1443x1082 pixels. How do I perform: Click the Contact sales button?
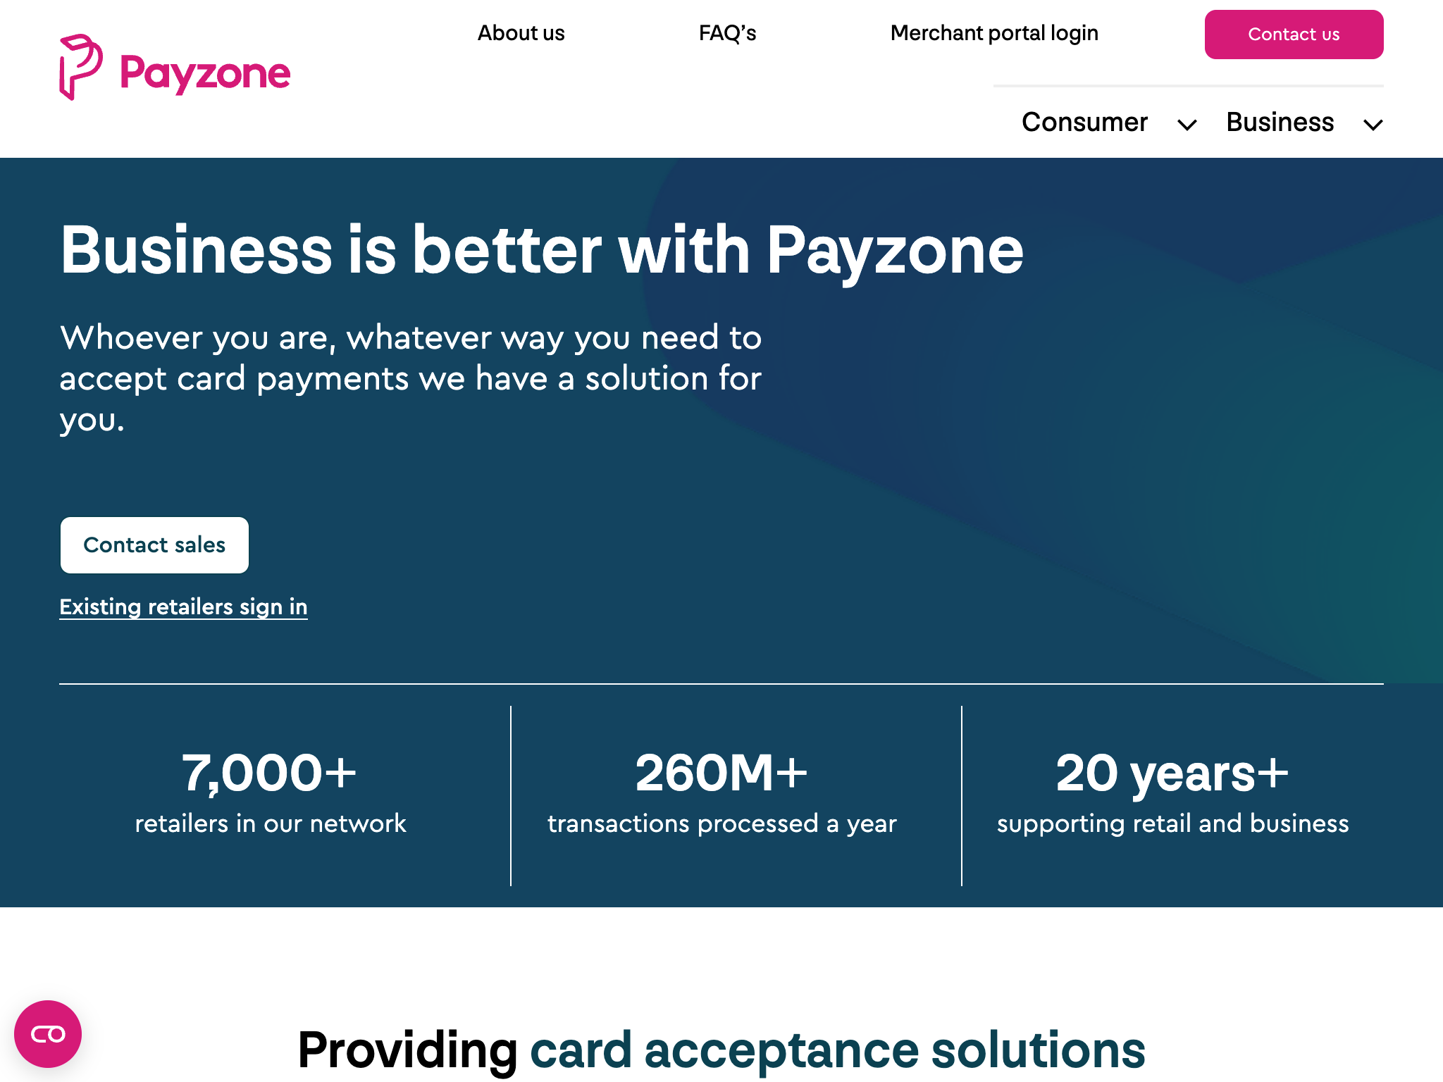(x=154, y=545)
